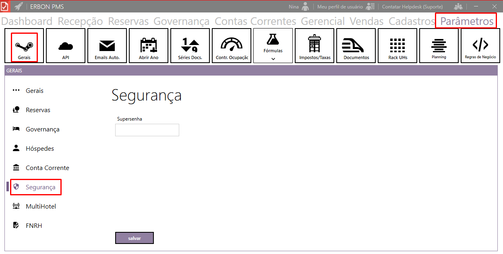This screenshot has width=503, height=254.
Task: Open the Rack UHs grid icon
Action: tap(397, 46)
